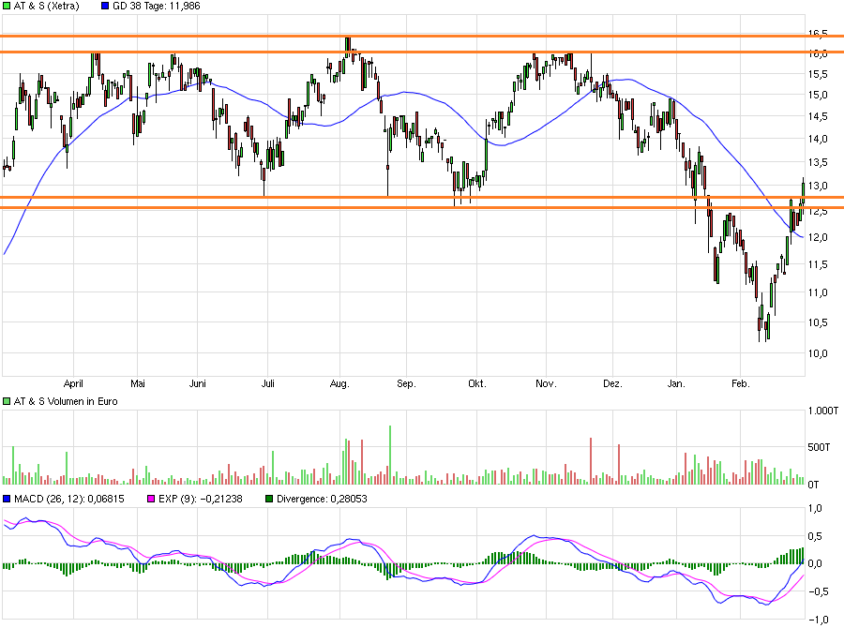The image size is (844, 628).
Task: Click the 'Aug.' month label on the time axis
Action: pyautogui.click(x=339, y=383)
